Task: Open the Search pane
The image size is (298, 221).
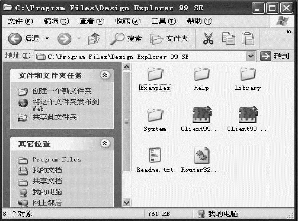Action: (126, 38)
